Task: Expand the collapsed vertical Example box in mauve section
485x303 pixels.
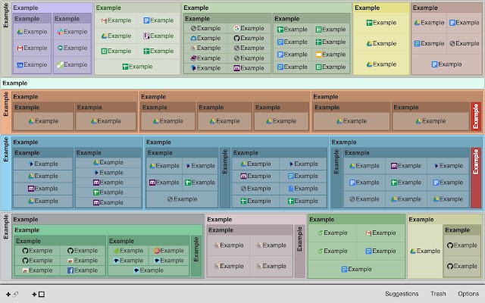Action: tap(299, 251)
